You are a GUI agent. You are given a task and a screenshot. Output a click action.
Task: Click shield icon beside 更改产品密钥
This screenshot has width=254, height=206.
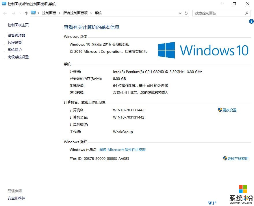coord(225,158)
